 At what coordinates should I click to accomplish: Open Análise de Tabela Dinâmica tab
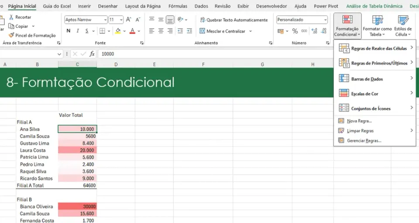click(x=374, y=6)
